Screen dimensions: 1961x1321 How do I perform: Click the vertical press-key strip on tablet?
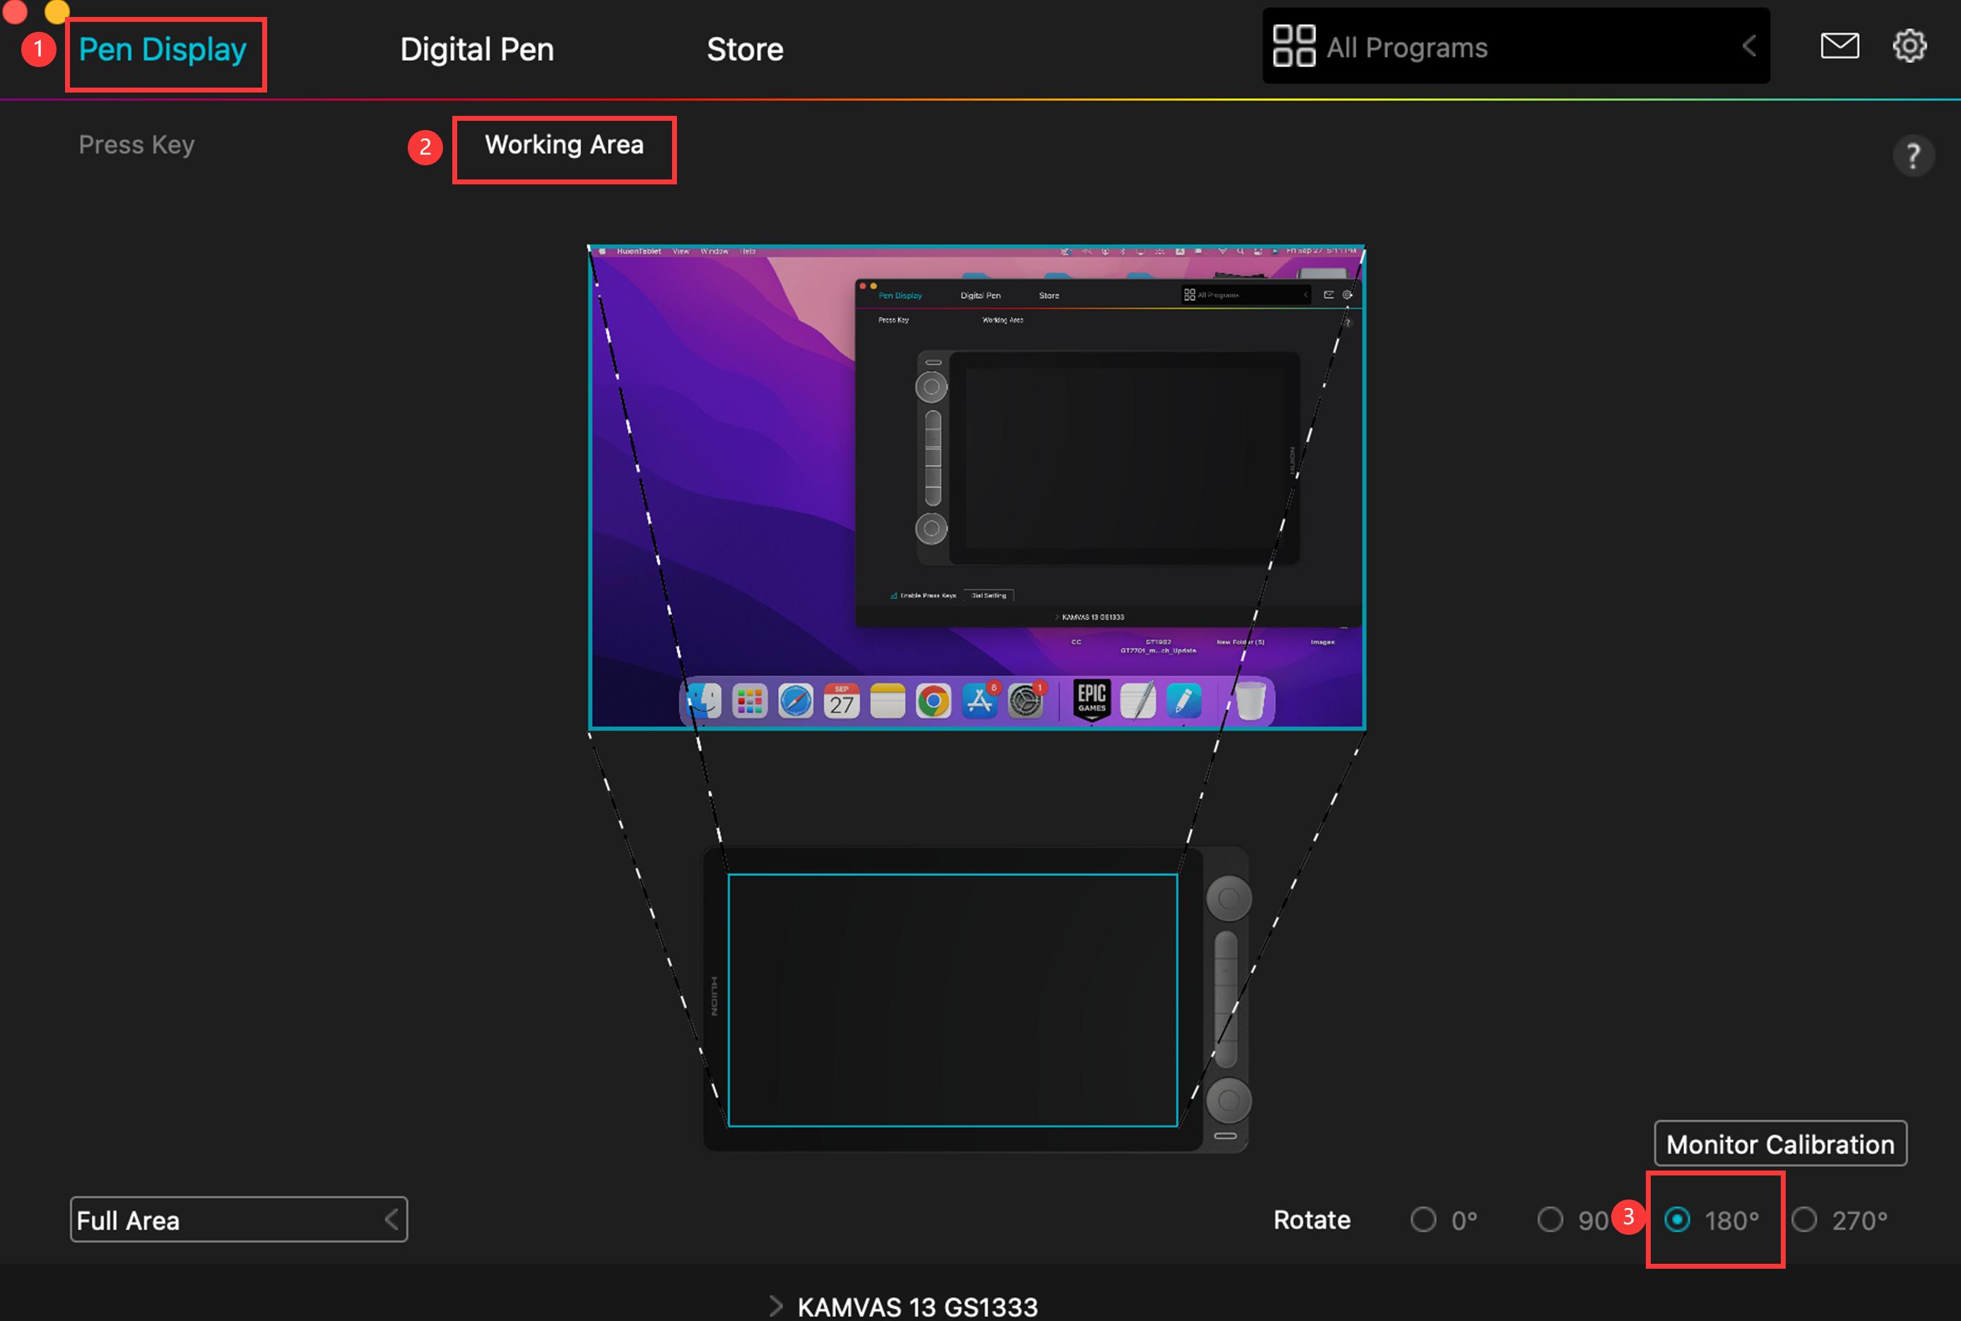[x=1225, y=998]
